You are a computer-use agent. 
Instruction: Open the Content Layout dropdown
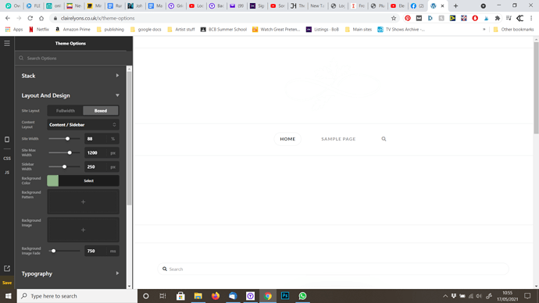click(x=83, y=125)
